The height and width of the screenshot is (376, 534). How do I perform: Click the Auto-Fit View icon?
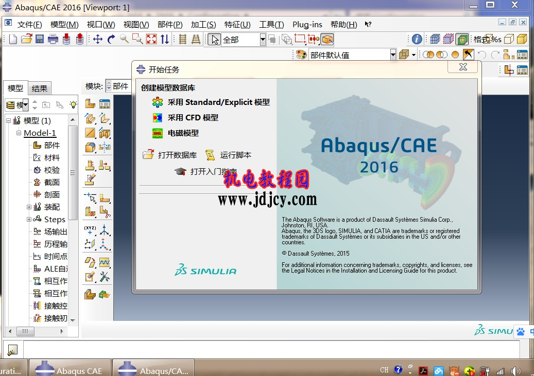pyautogui.click(x=151, y=39)
